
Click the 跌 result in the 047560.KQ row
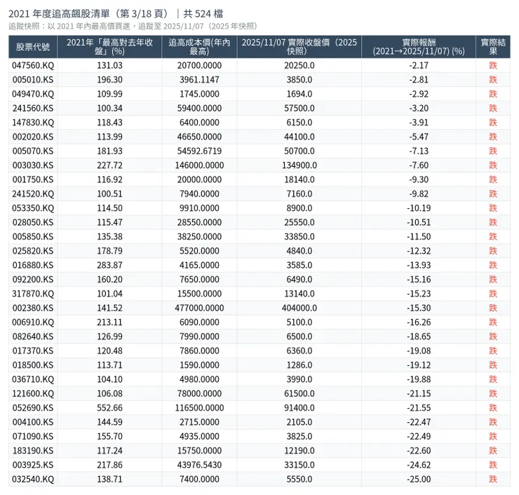493,65
